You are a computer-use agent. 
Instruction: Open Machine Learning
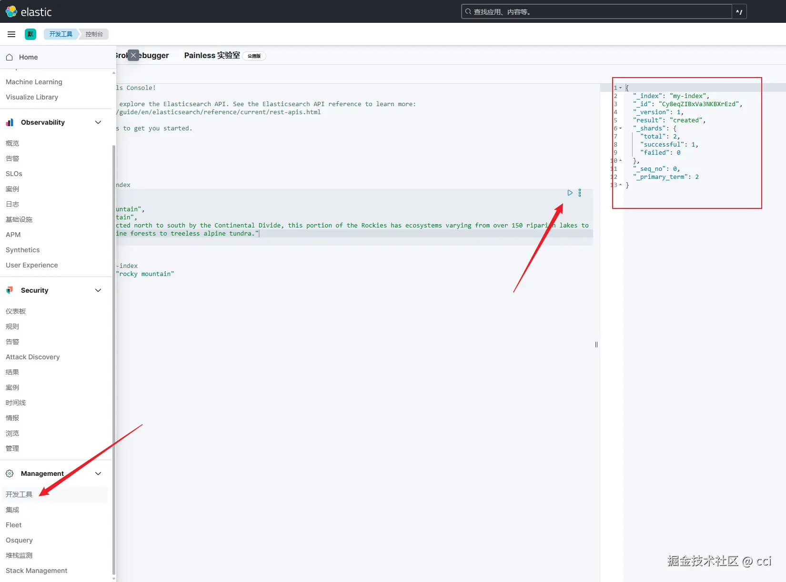pyautogui.click(x=34, y=82)
